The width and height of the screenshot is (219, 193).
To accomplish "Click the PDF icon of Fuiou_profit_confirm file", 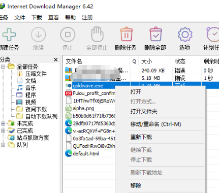I will [x=69, y=93].
